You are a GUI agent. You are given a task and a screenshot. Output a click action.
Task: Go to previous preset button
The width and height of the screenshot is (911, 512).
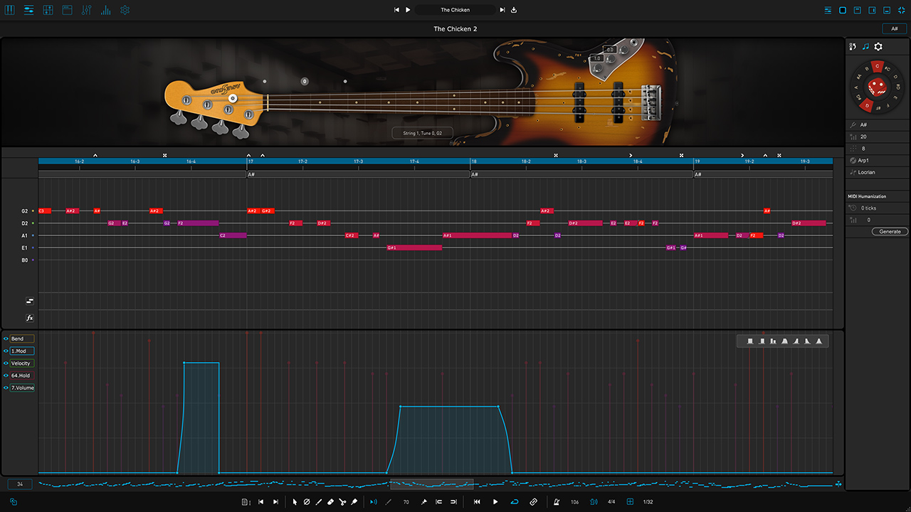pyautogui.click(x=397, y=10)
